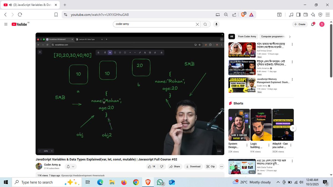
Task: Click the Windows taskbar search box
Action: pos(47,182)
